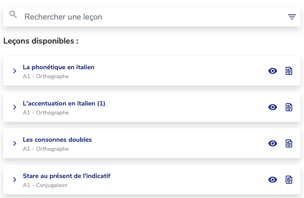The image size is (304, 198).
Task: Click the search magnifier icon
Action: pyautogui.click(x=13, y=15)
